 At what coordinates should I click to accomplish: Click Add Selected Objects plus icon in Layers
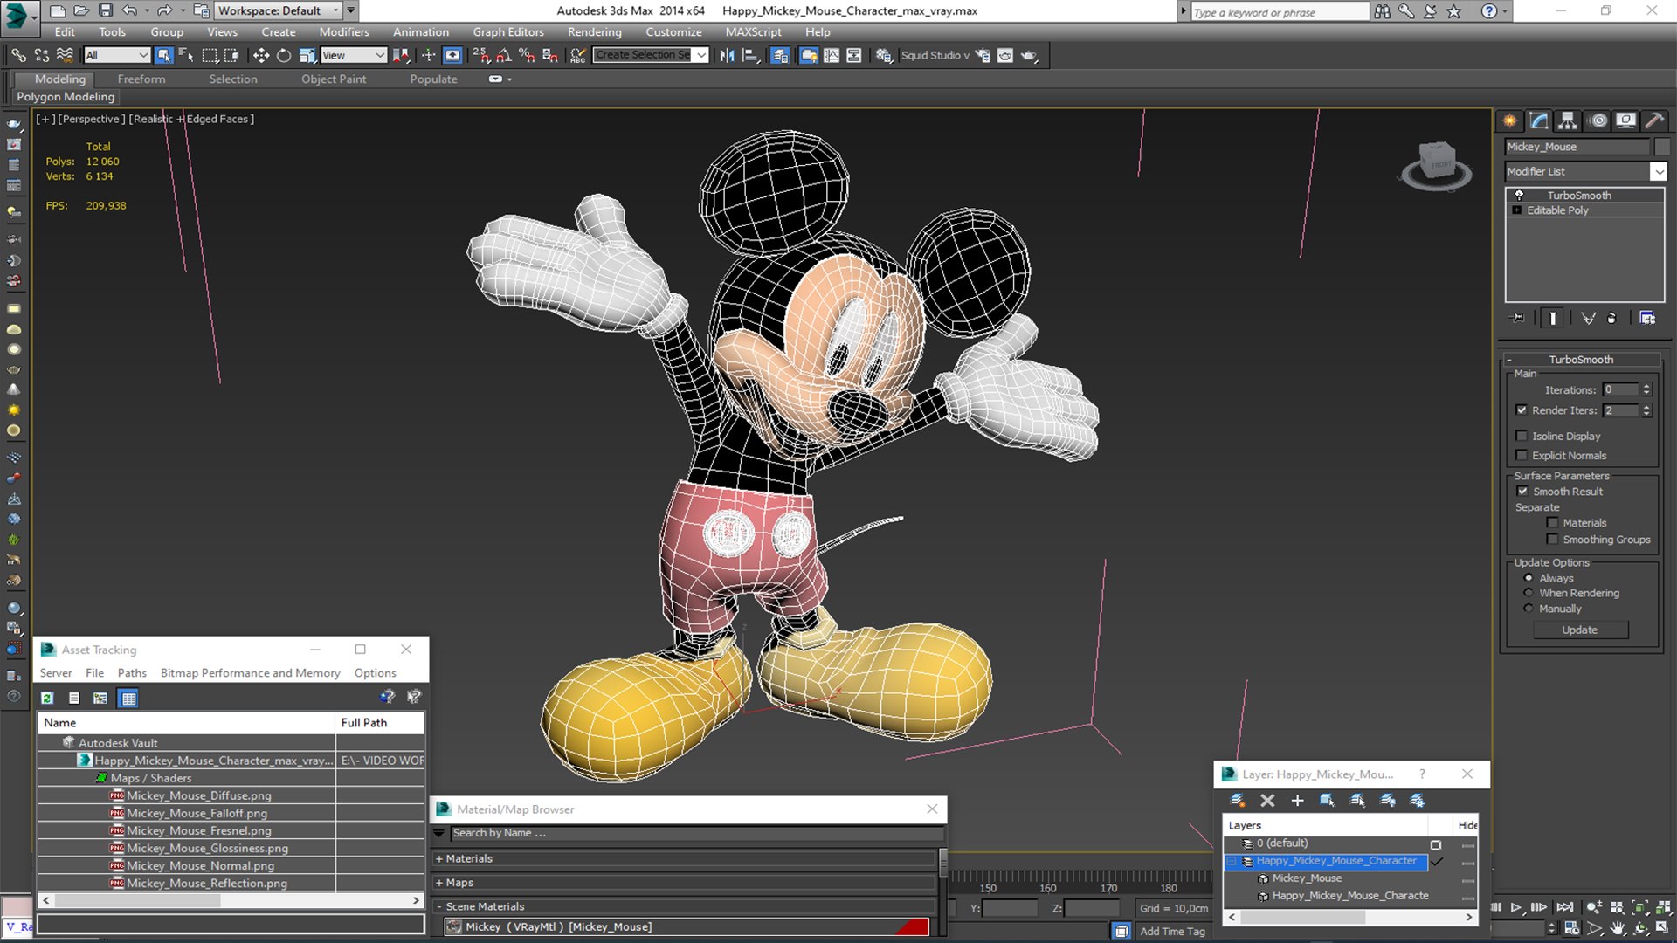1297,800
